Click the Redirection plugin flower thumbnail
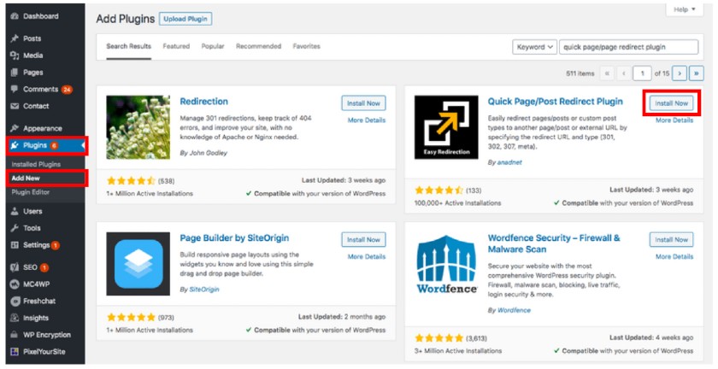Viewport: 718px width, 369px height. tap(138, 127)
